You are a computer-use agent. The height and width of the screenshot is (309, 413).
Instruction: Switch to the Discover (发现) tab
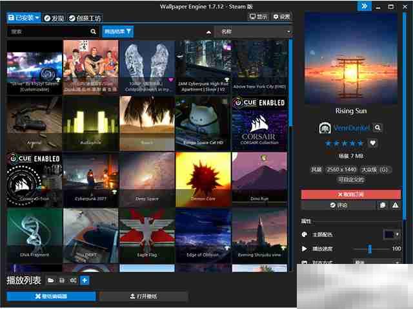54,18
